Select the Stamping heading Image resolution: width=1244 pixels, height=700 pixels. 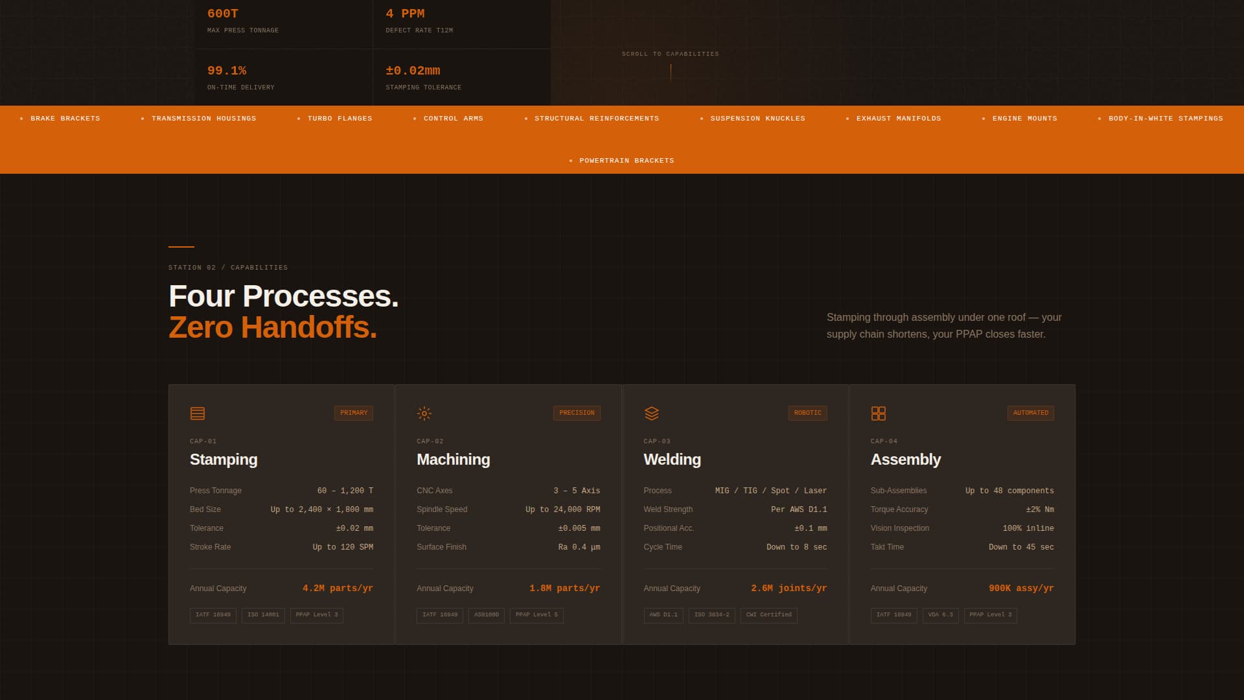point(224,460)
